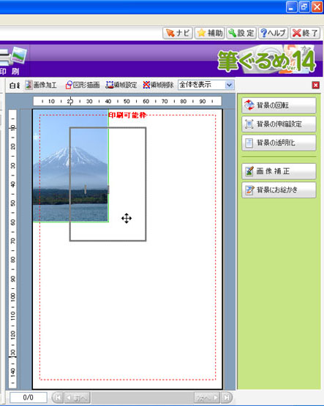The width and height of the screenshot is (324, 406).
Task: Open 画像補正 image correction
Action: (279, 171)
